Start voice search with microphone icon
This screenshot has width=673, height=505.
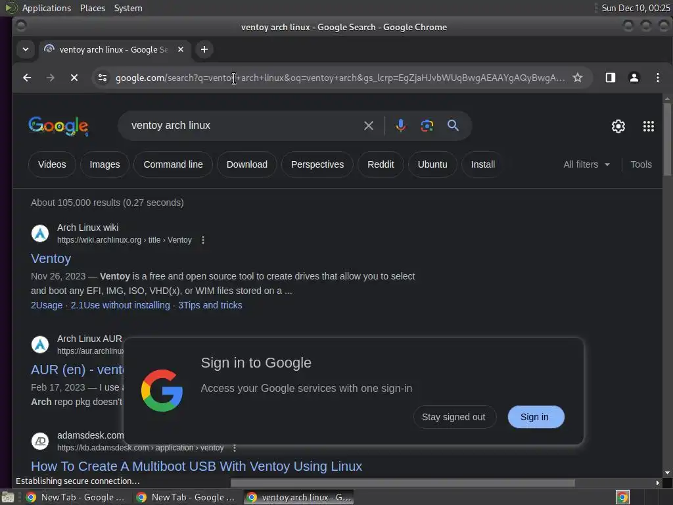pyautogui.click(x=400, y=126)
